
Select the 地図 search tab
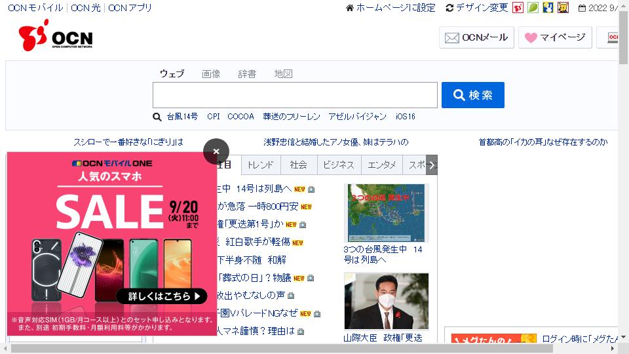pos(283,74)
